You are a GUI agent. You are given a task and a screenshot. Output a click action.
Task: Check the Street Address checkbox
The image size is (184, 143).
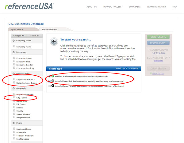[x=14, y=114]
